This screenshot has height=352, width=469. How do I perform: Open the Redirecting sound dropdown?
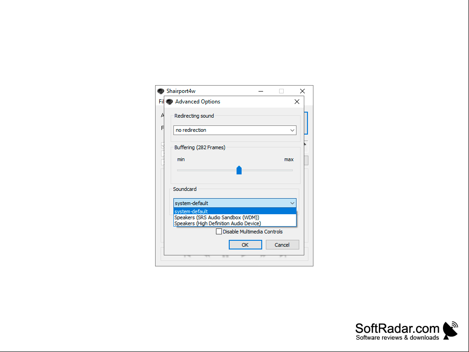point(235,130)
